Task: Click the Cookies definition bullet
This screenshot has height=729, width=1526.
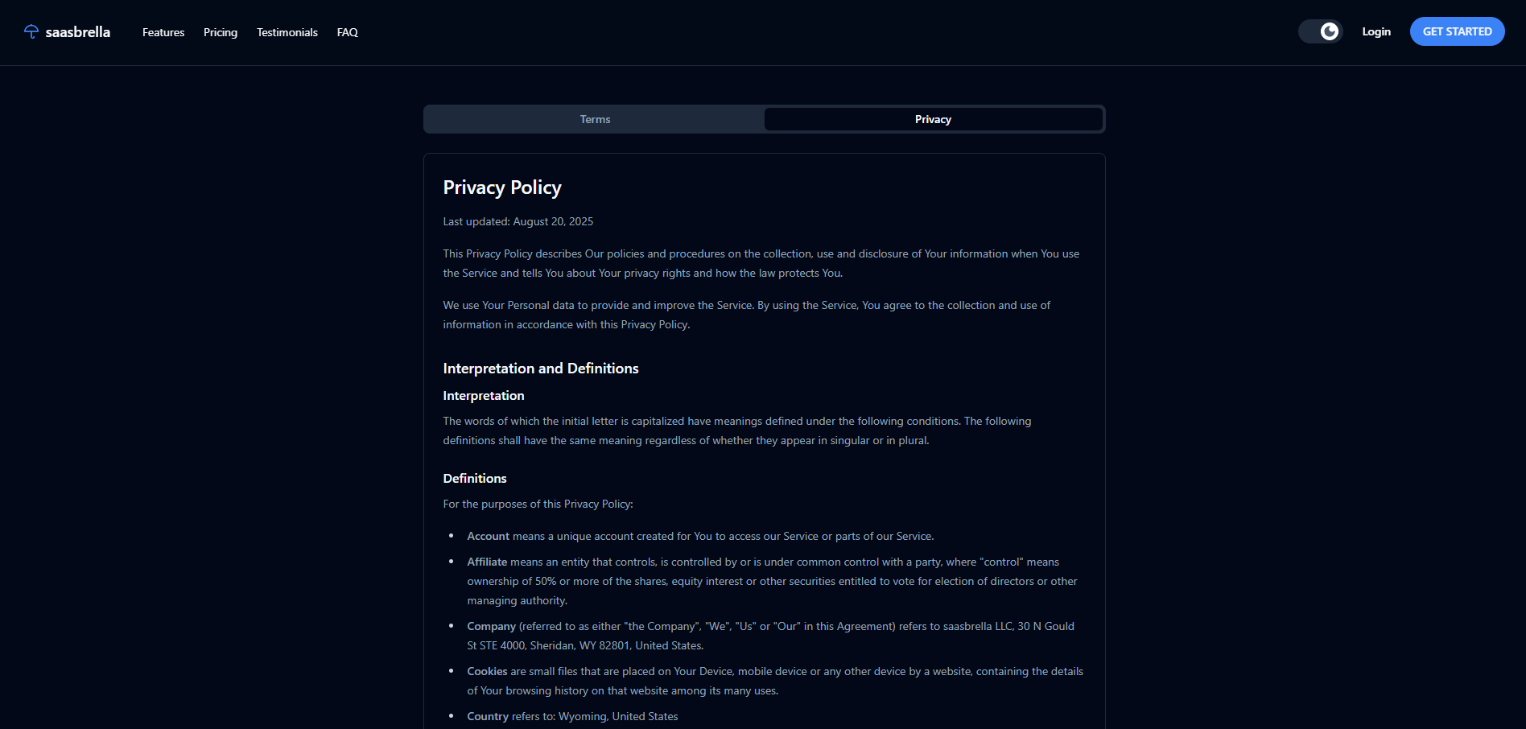Action: (x=773, y=680)
